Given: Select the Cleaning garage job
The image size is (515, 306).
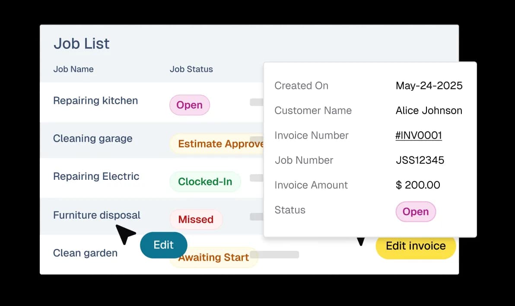Looking at the screenshot, I should point(92,139).
